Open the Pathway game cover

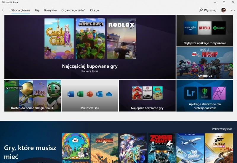[104, 148]
